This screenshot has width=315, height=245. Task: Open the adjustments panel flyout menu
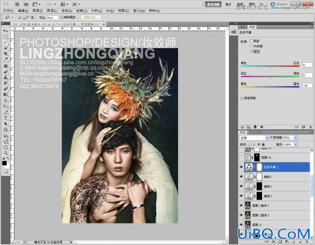(311, 27)
